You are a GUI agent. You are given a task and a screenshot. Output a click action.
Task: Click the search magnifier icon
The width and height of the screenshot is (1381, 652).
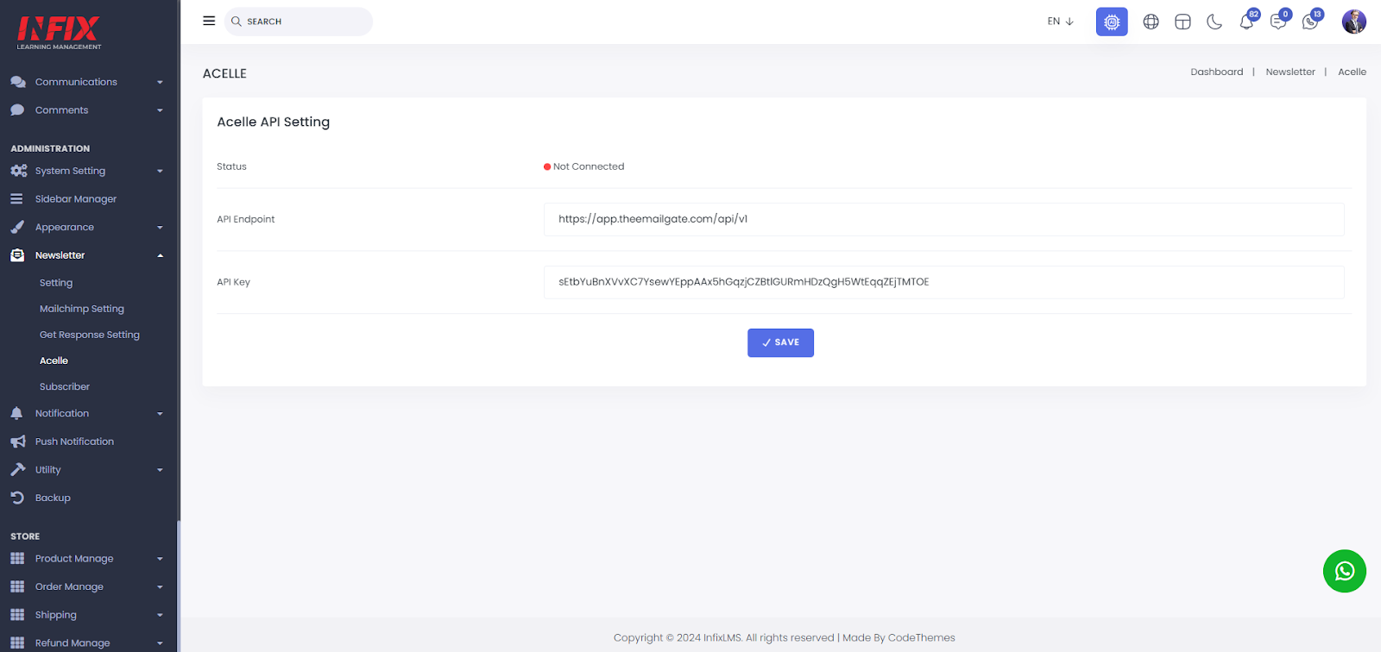click(236, 22)
